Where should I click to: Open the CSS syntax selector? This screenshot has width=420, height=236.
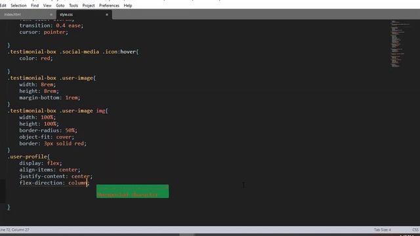pyautogui.click(x=415, y=230)
